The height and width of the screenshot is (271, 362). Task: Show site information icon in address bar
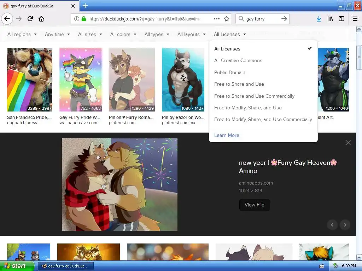tap(77, 19)
